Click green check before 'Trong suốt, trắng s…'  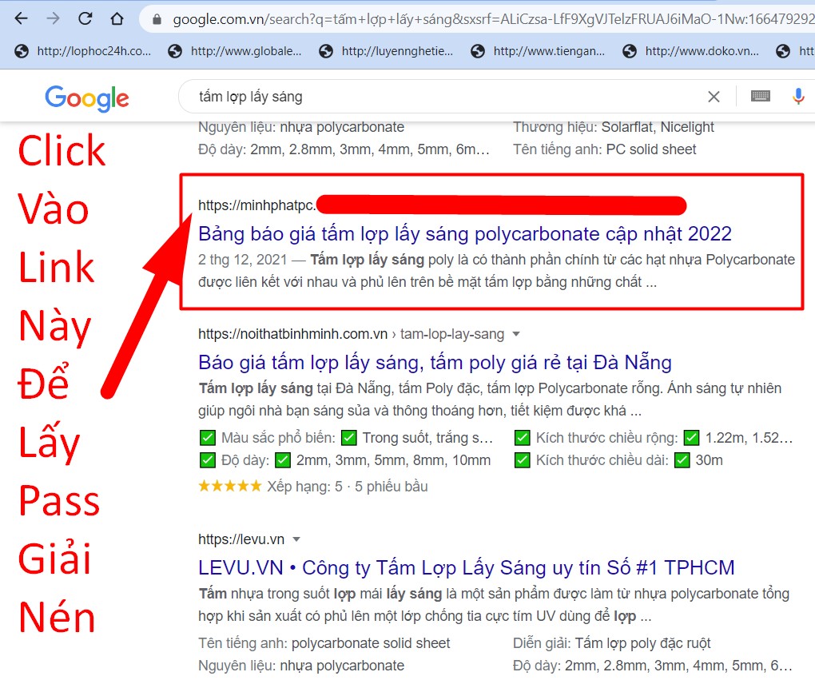[348, 438]
